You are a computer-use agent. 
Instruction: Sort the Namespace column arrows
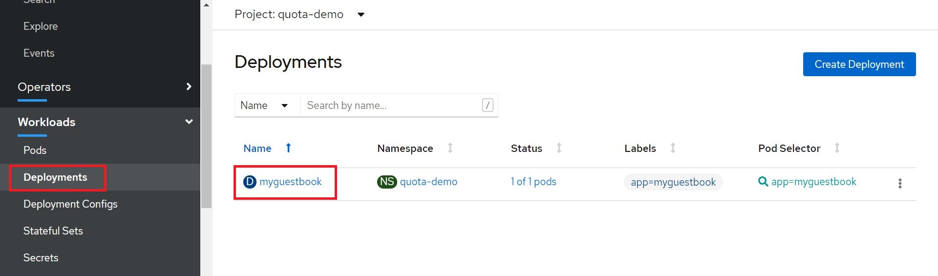(x=450, y=148)
